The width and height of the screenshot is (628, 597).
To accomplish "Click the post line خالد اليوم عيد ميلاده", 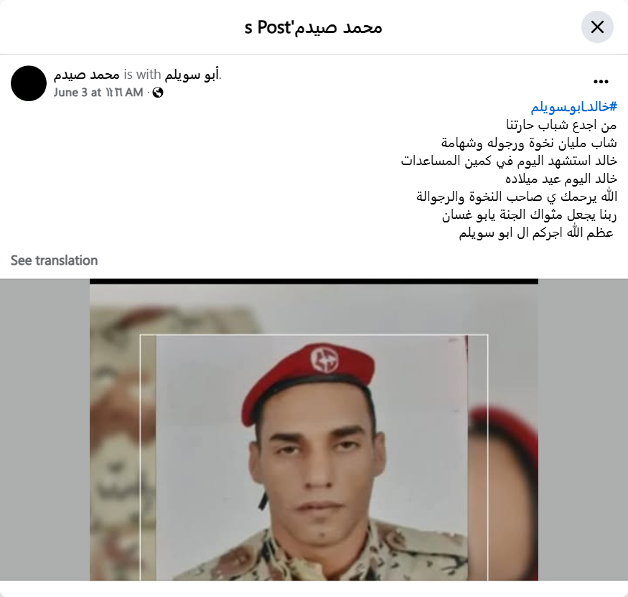I will [561, 179].
